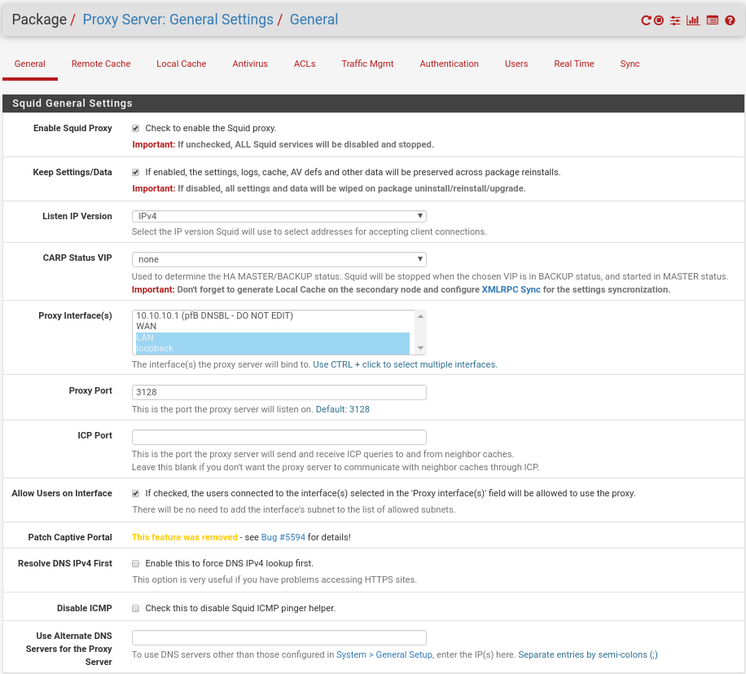This screenshot has width=746, height=674.
Task: Click the Proxy Interface(s) list scrollbar
Action: [x=420, y=333]
